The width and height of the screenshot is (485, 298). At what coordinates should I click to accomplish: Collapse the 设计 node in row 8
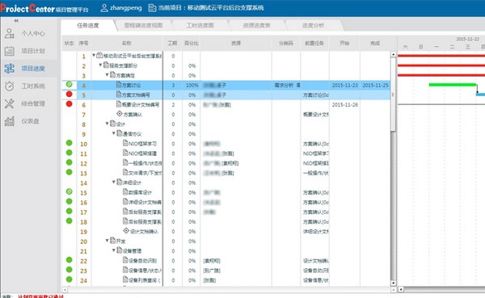[107, 124]
